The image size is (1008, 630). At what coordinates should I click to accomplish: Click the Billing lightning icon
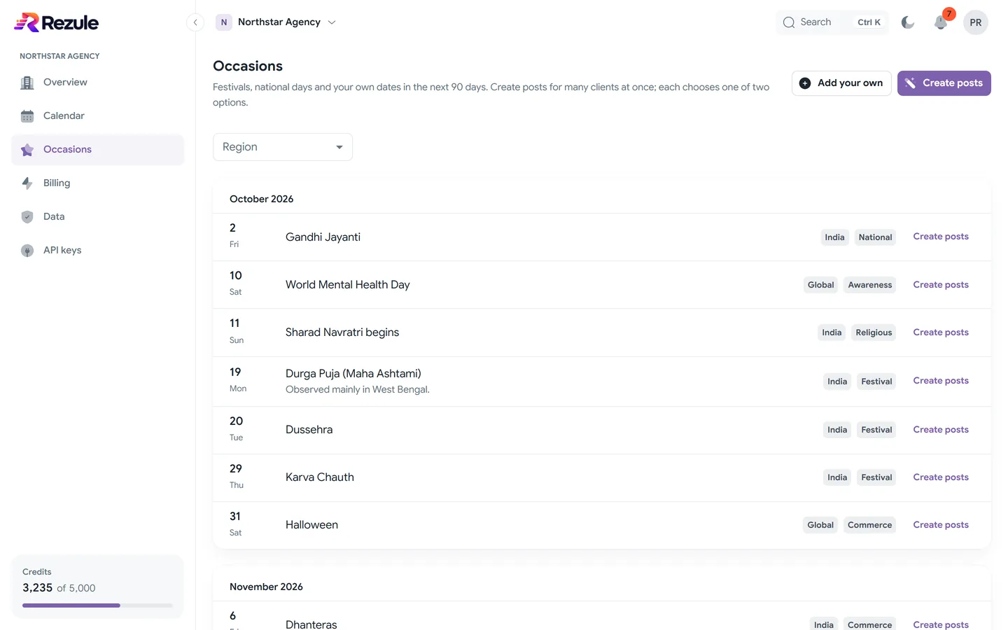[x=27, y=183]
